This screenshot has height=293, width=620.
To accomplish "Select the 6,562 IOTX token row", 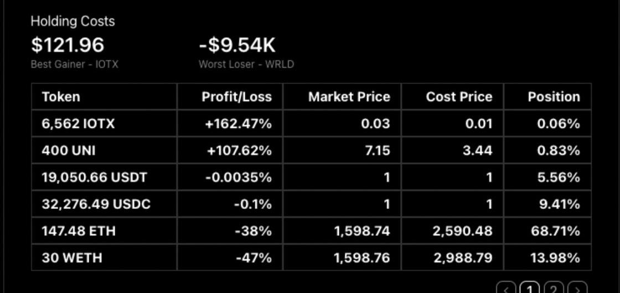I will tap(79, 124).
